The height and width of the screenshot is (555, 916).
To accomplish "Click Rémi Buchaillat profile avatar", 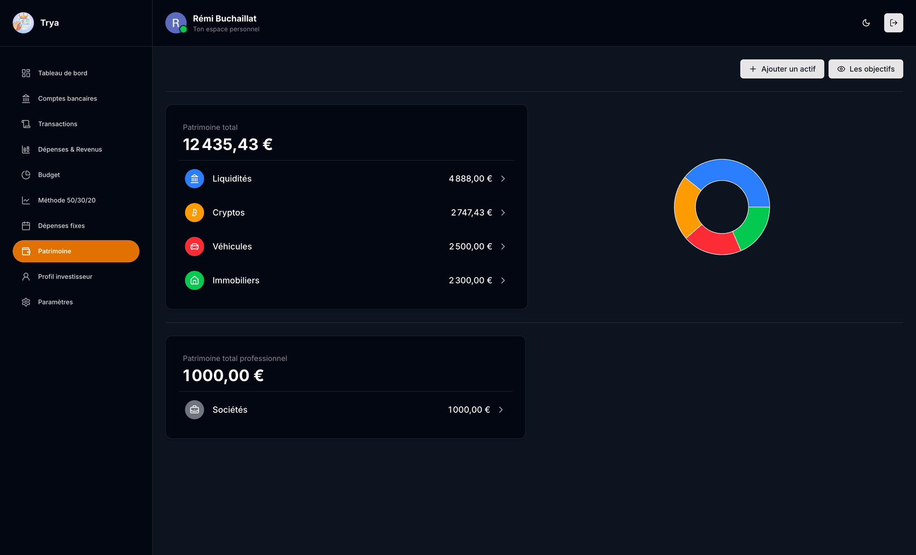I will 176,23.
